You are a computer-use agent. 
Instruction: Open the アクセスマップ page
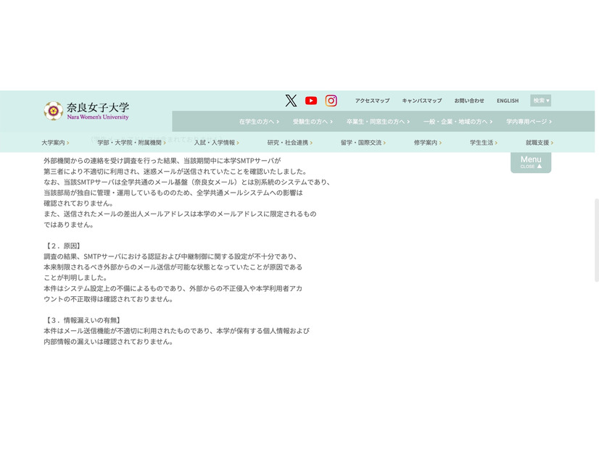pos(372,101)
